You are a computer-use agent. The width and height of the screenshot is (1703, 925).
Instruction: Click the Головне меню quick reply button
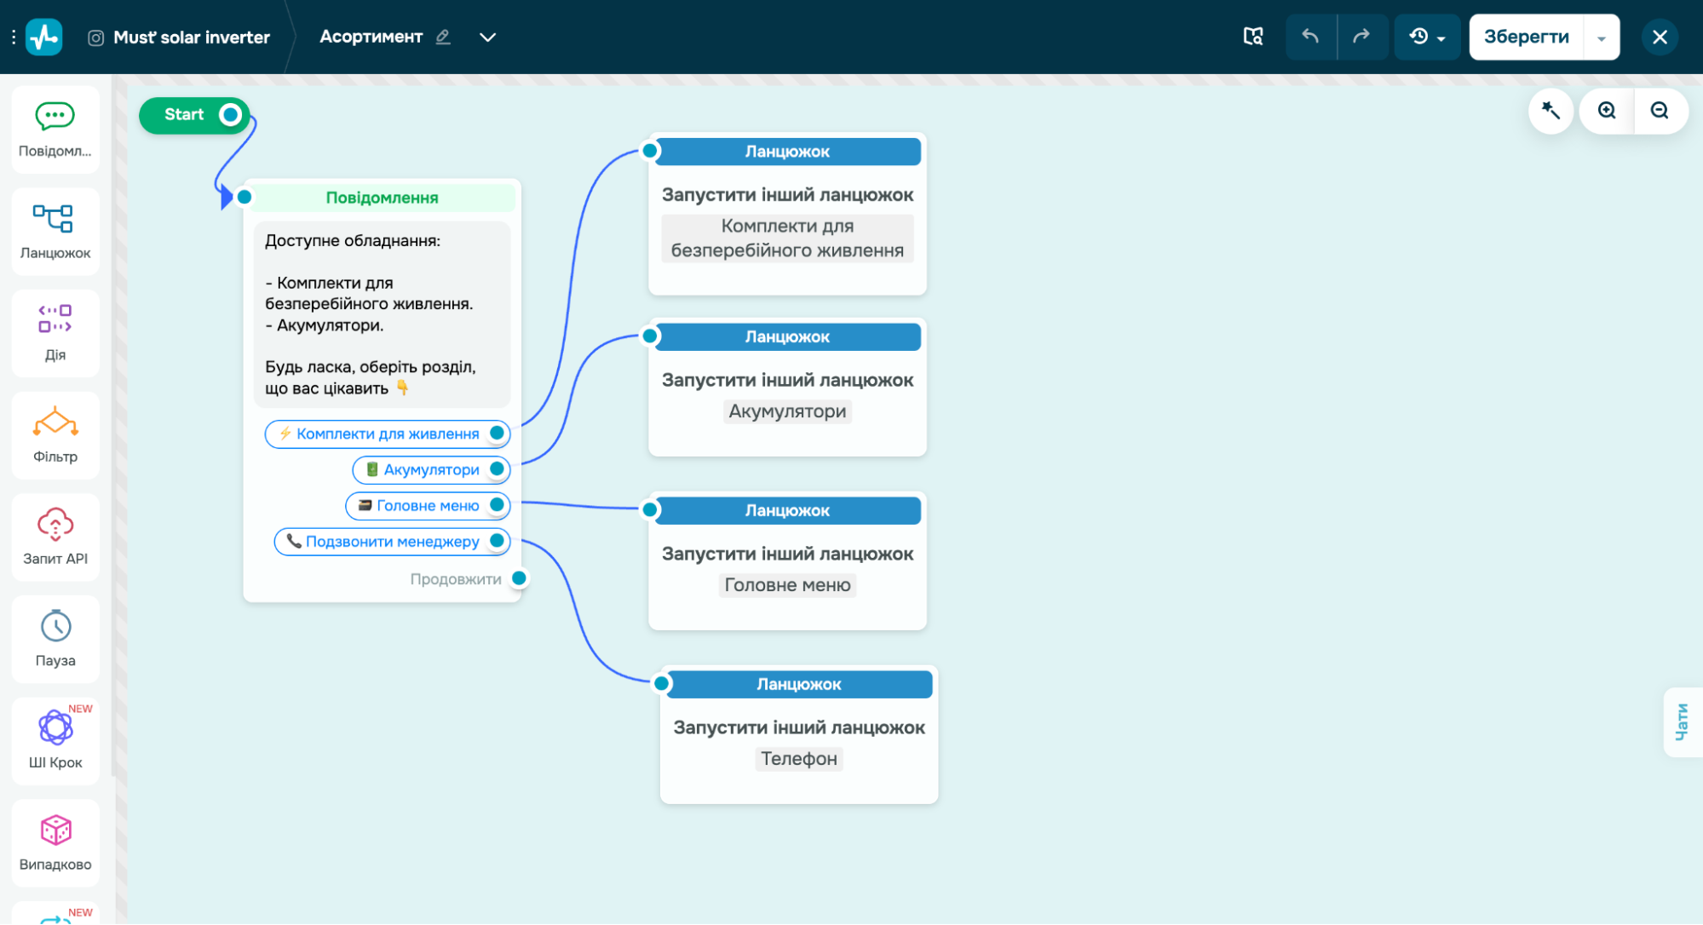click(428, 505)
